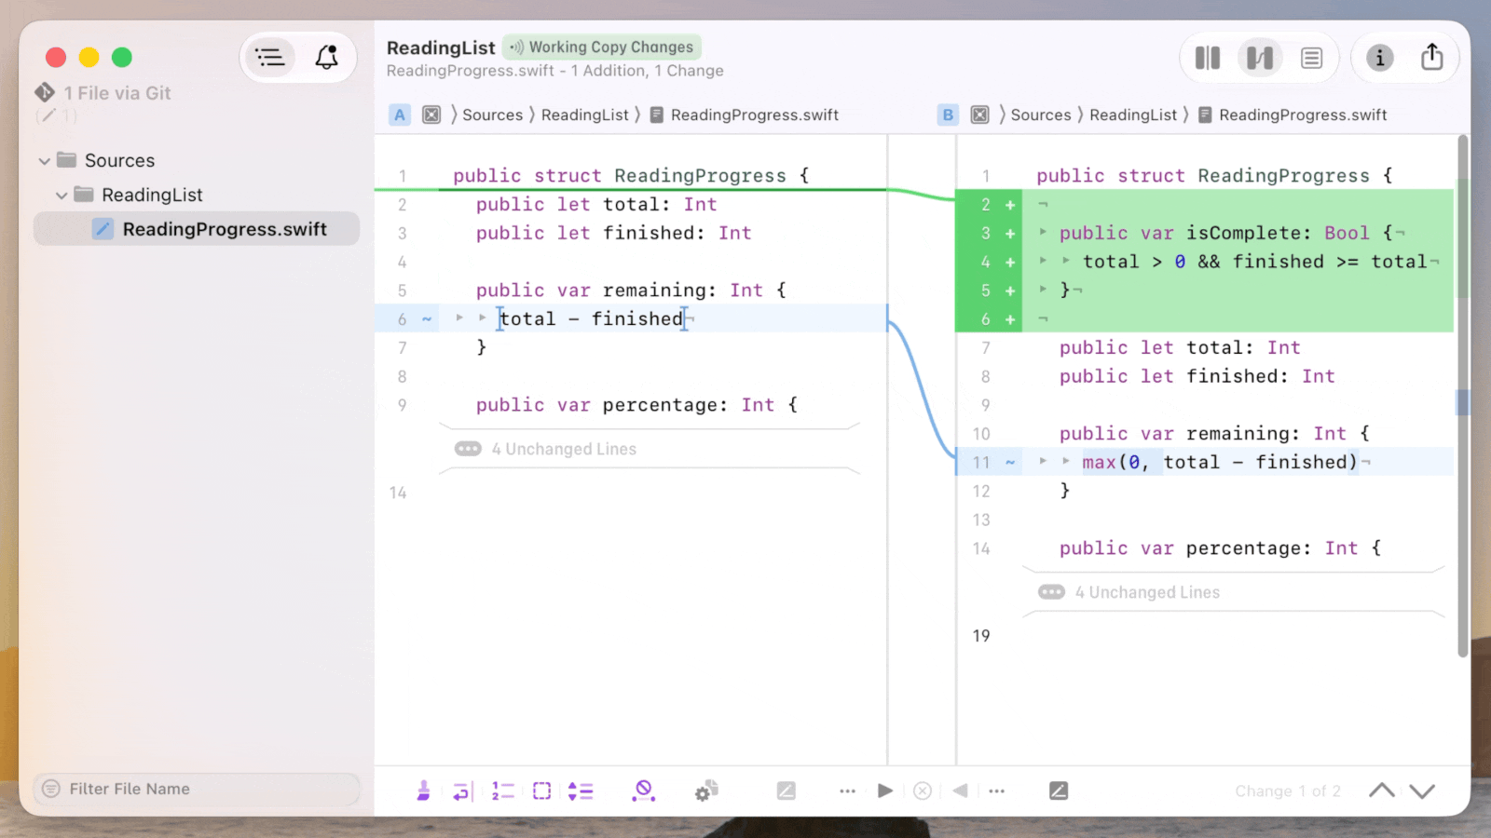Switch to fluid comparison view
The height and width of the screenshot is (838, 1491).
coord(1260,58)
